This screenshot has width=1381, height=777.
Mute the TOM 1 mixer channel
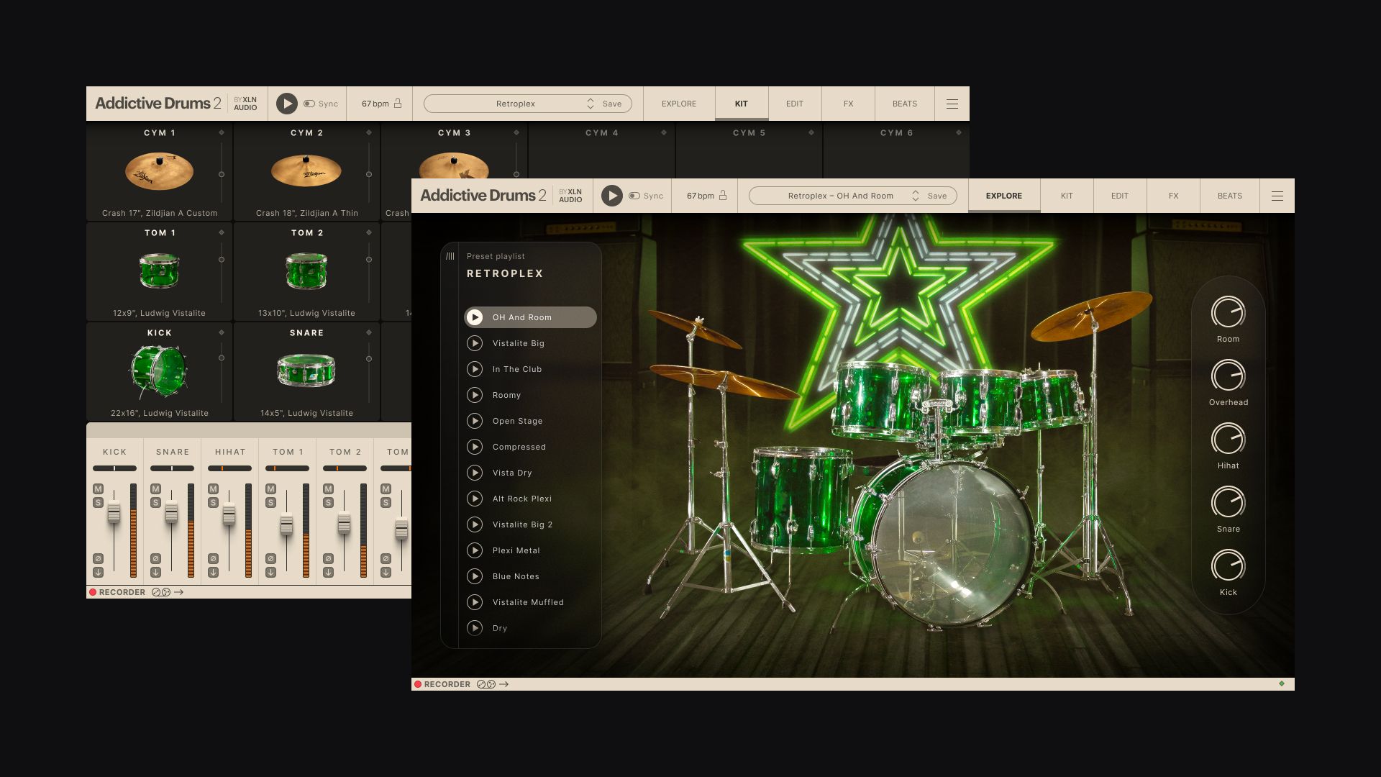(270, 489)
